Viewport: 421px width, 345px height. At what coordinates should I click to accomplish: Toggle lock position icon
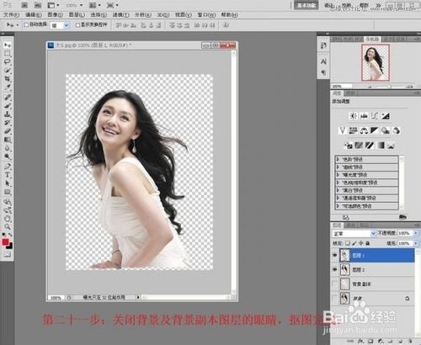(360, 243)
